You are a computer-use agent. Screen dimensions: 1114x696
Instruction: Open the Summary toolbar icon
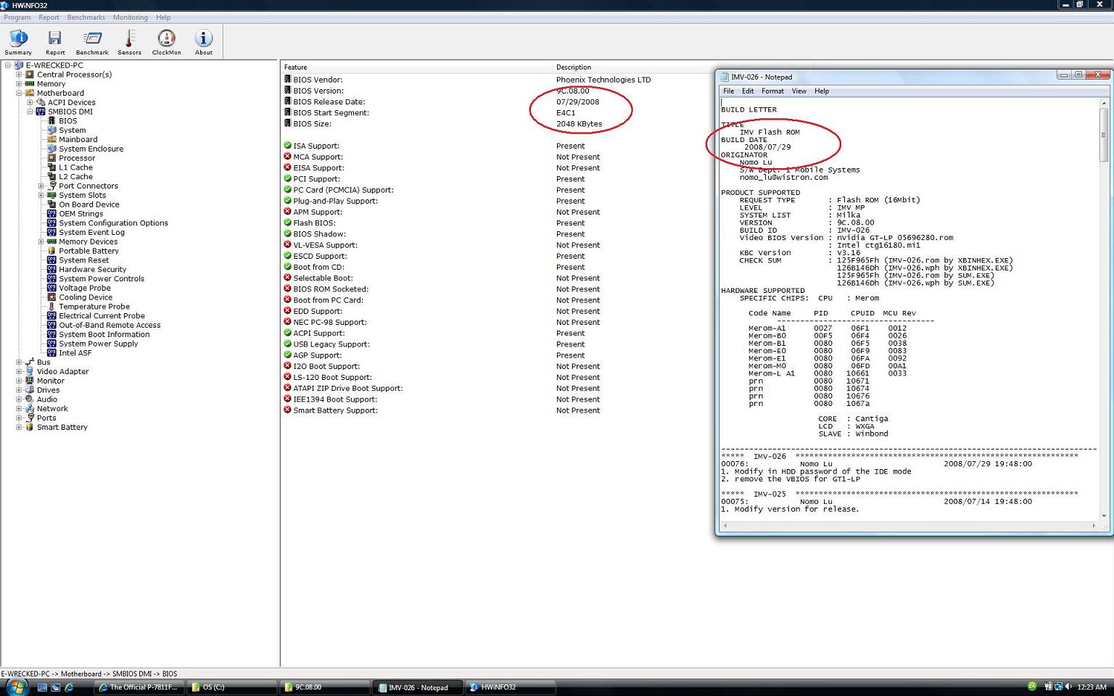click(18, 42)
